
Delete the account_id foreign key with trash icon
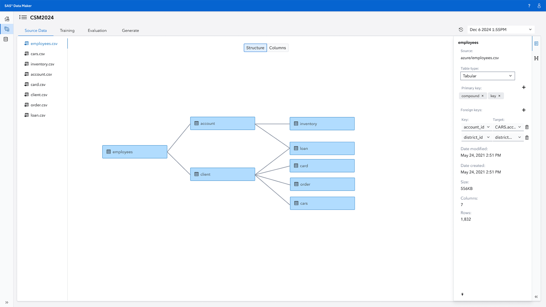[527, 127]
